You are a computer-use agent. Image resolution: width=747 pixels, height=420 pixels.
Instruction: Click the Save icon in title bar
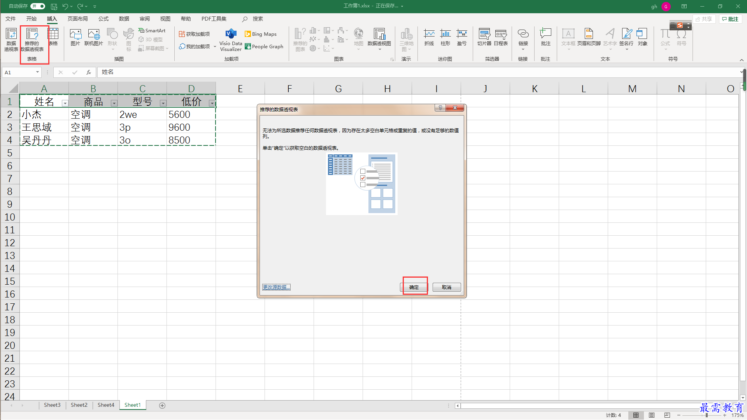(54, 6)
